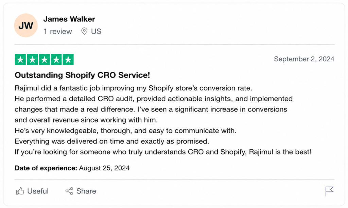Open James Walker's profile name
This screenshot has height=208, width=348.
click(69, 19)
